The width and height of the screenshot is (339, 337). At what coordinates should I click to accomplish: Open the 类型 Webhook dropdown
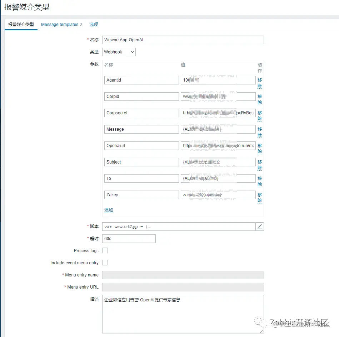point(119,52)
